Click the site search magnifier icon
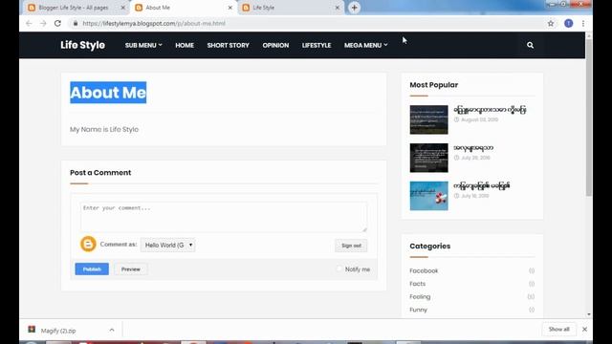The height and width of the screenshot is (344, 612). (530, 45)
